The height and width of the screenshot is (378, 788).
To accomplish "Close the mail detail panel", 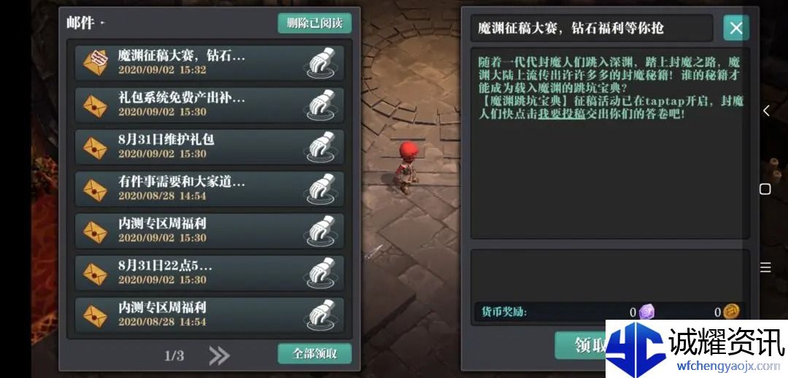I will point(735,28).
